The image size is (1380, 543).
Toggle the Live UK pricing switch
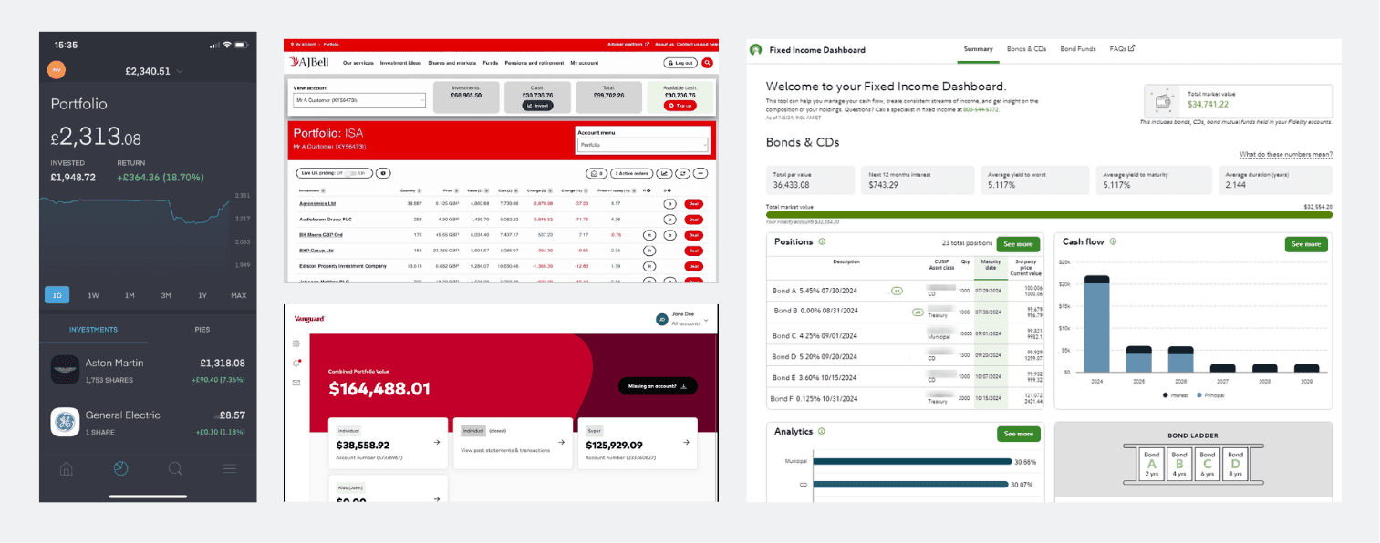tap(352, 172)
